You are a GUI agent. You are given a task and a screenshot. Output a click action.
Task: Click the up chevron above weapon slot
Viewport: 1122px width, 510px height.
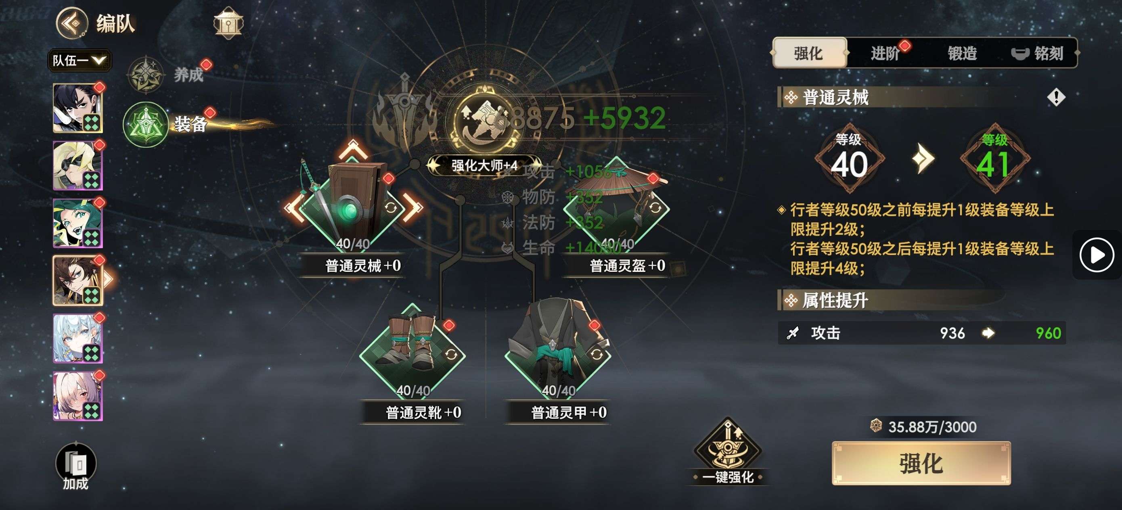pyautogui.click(x=353, y=149)
